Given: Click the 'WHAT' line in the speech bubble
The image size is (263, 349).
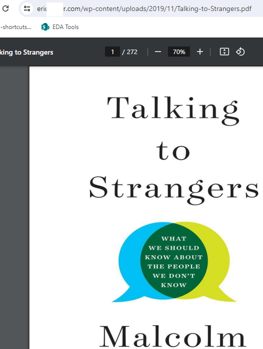Looking at the screenshot, I should coord(174,239).
